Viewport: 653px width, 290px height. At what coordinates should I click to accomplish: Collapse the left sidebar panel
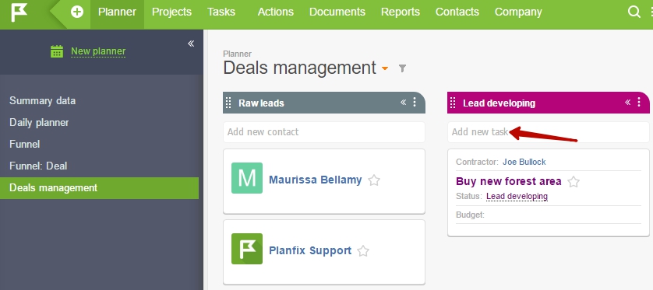pyautogui.click(x=191, y=44)
